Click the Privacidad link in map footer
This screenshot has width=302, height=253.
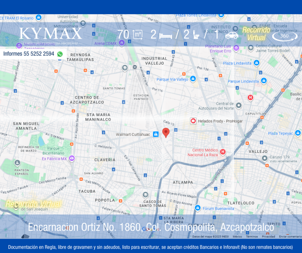(x=268, y=236)
